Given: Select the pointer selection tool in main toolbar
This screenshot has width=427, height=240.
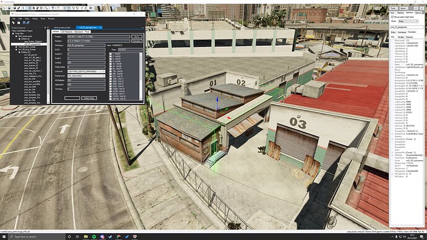Looking at the screenshot, I should (x=24, y=8).
